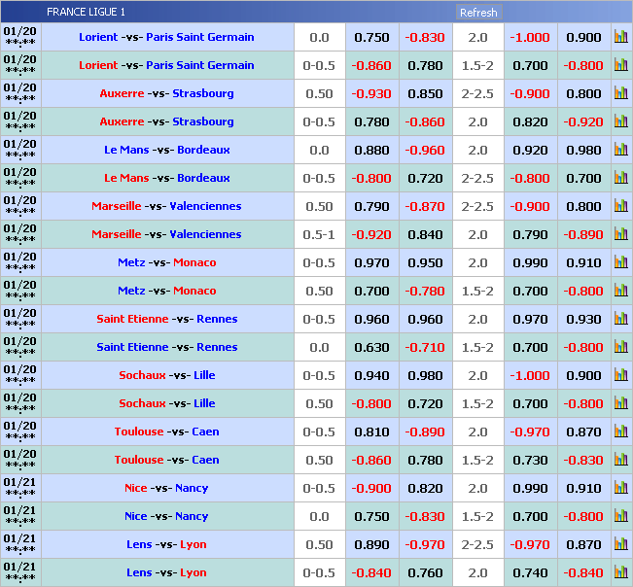This screenshot has height=587, width=633.
Task: Open chart icon for Auxerre row with 0.850 odds
Action: [x=620, y=94]
